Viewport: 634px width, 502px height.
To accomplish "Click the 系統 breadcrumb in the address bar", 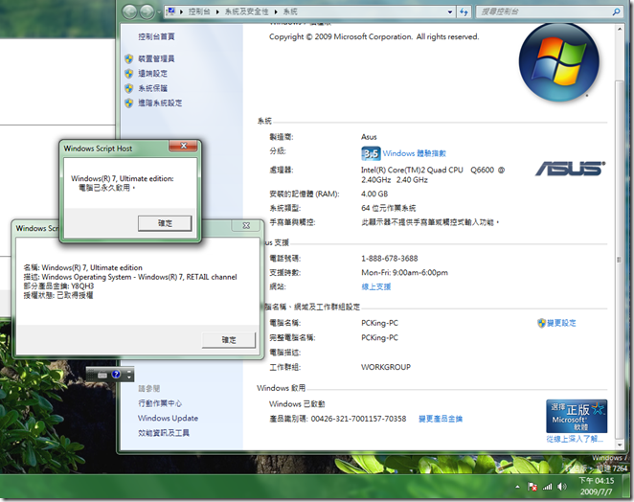I will point(290,11).
